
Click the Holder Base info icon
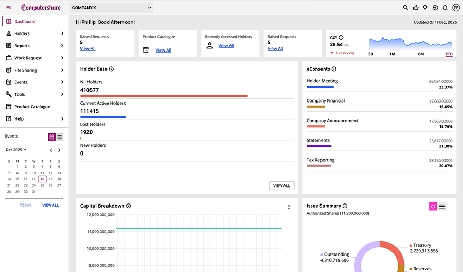(x=112, y=69)
